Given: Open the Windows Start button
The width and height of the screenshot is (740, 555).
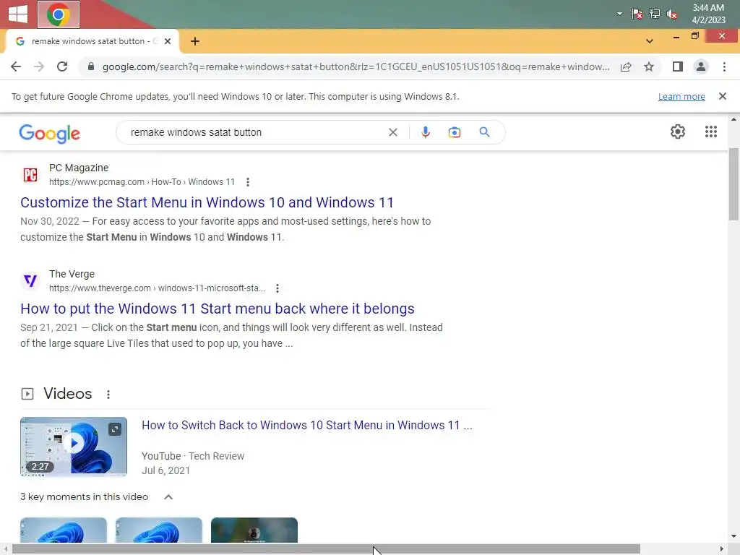Looking at the screenshot, I should 18,14.
